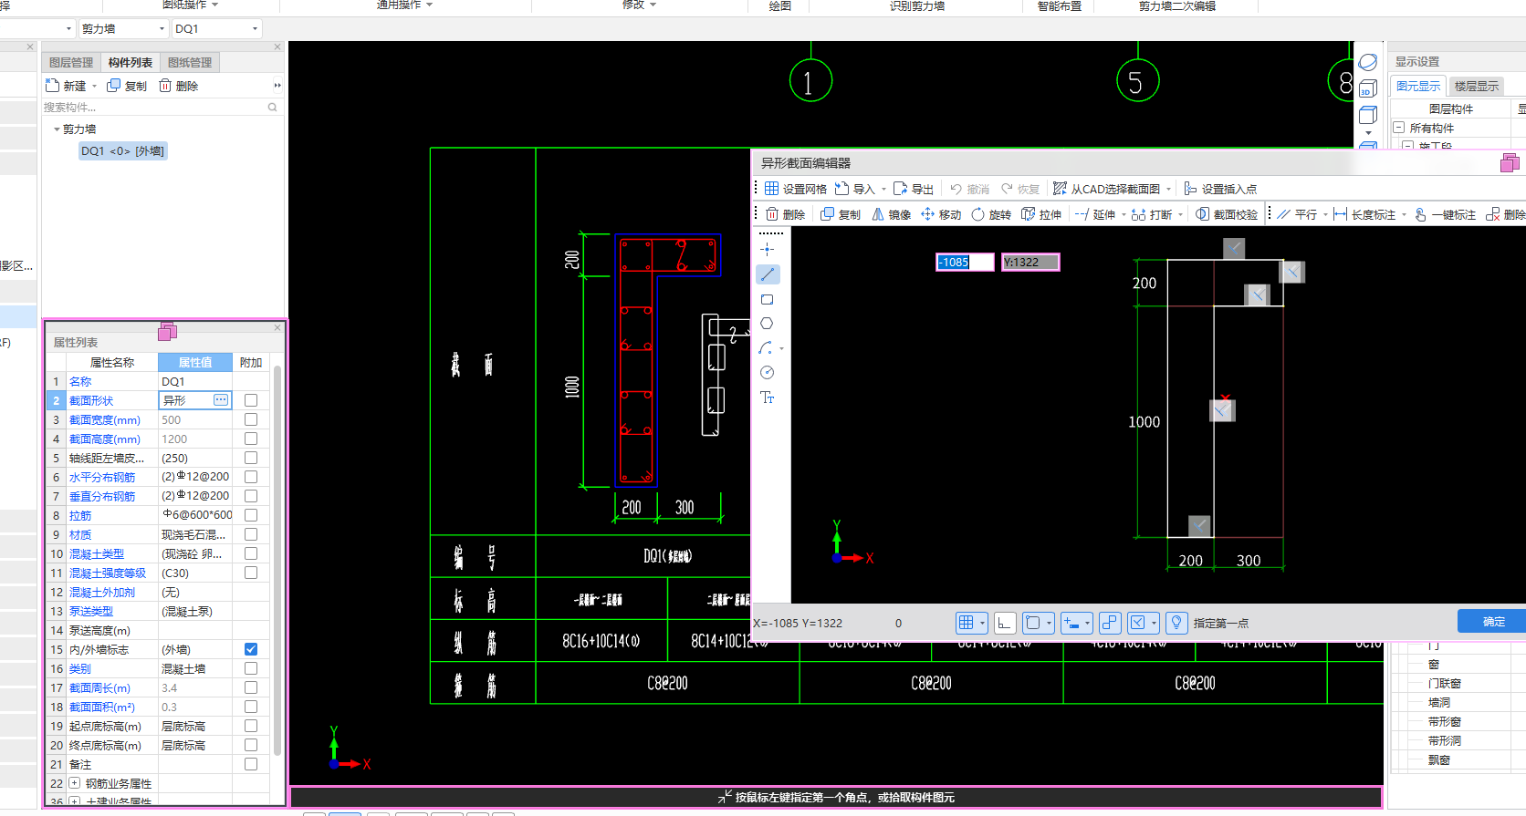
Task: Select the circle drawing tool
Action: click(x=768, y=373)
